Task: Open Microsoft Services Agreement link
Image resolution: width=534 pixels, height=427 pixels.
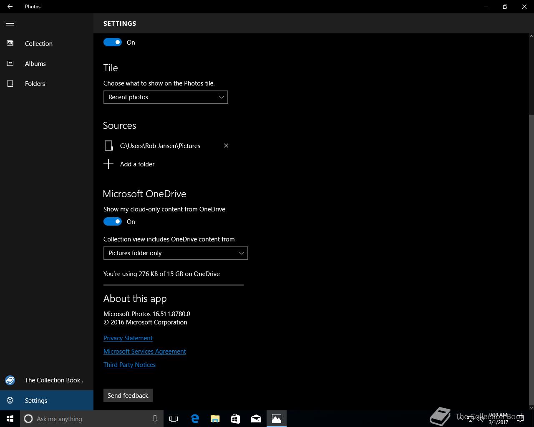Action: pyautogui.click(x=145, y=351)
